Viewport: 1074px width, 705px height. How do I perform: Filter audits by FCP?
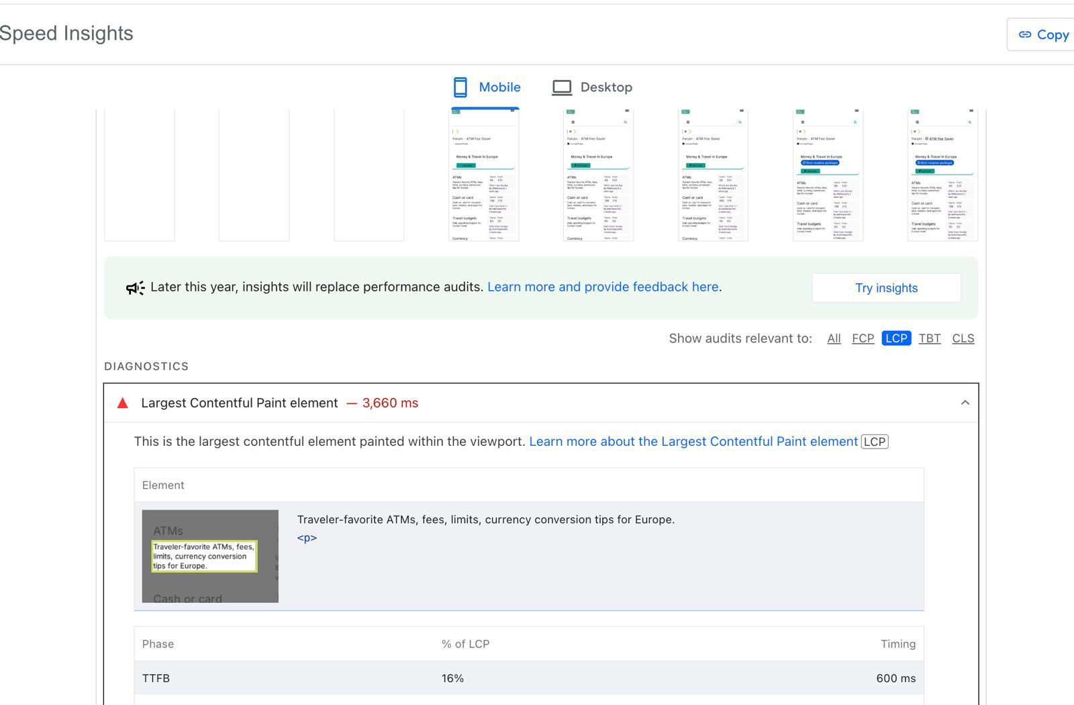[x=863, y=338]
